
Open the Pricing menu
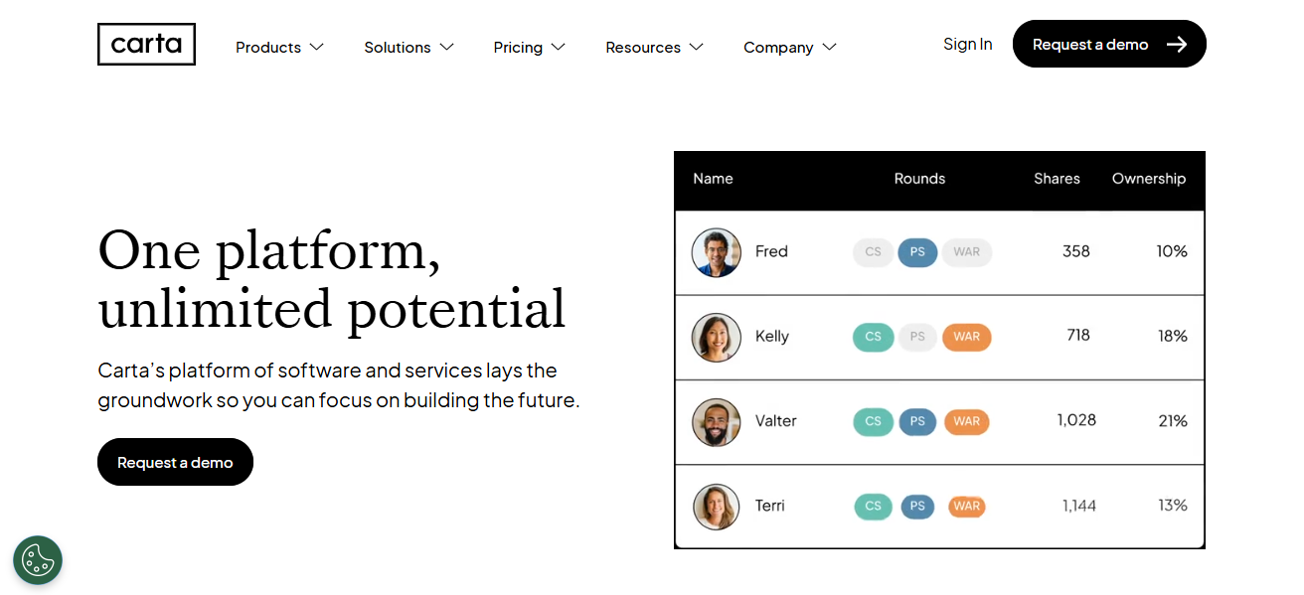click(x=529, y=47)
